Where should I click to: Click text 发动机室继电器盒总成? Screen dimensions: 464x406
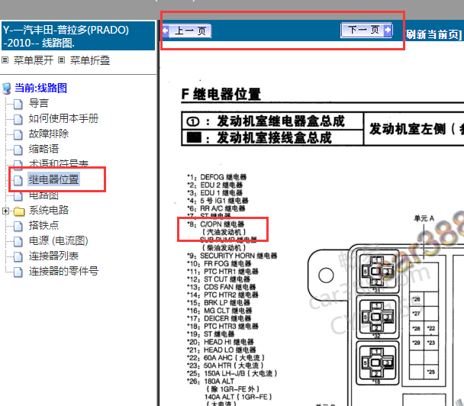(x=281, y=121)
